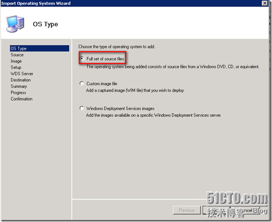Viewport: 272px width, 222px height.
Task: Go to the Image wizard step
Action: tap(16, 61)
